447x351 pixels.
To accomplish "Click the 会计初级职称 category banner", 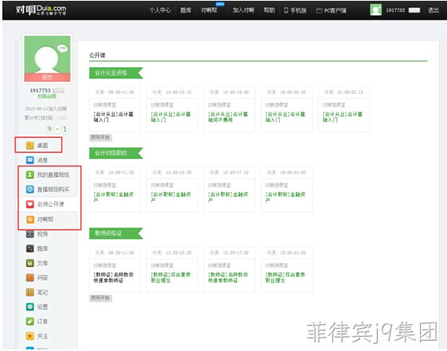I will [116, 153].
